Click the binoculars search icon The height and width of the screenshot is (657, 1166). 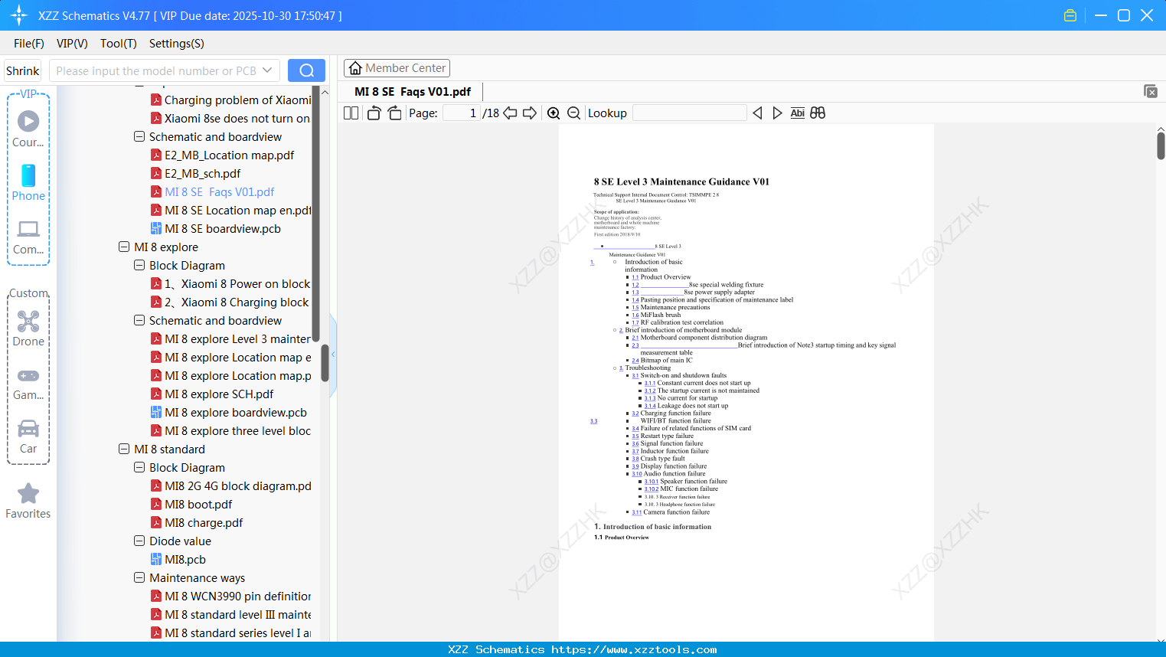point(818,113)
